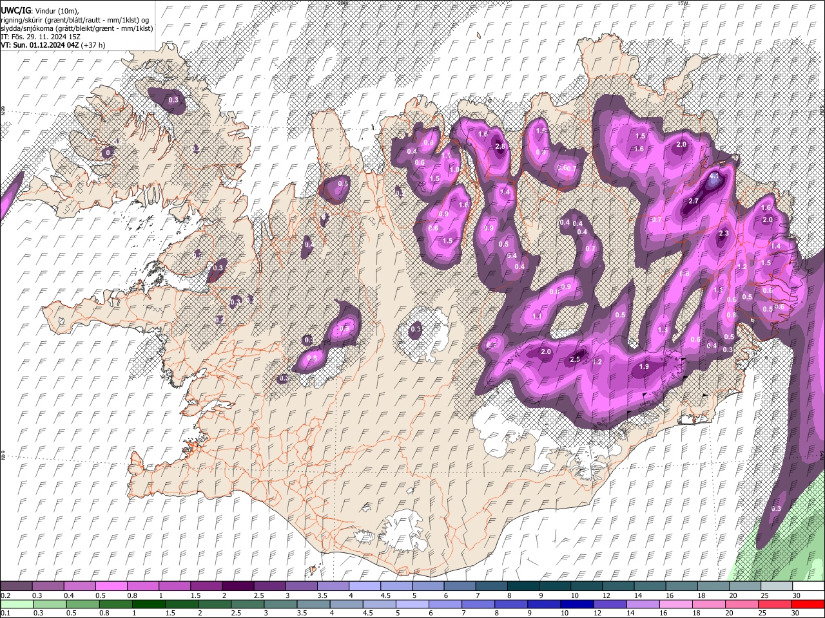Select upper legend teal swatch starting at 12

coord(617,586)
